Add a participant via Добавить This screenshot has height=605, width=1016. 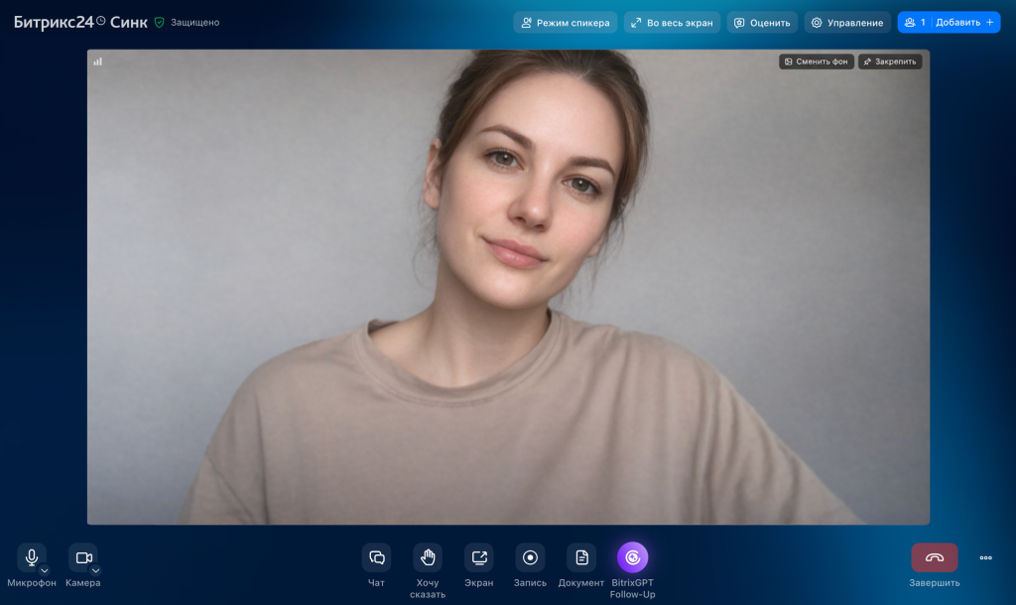tap(958, 21)
